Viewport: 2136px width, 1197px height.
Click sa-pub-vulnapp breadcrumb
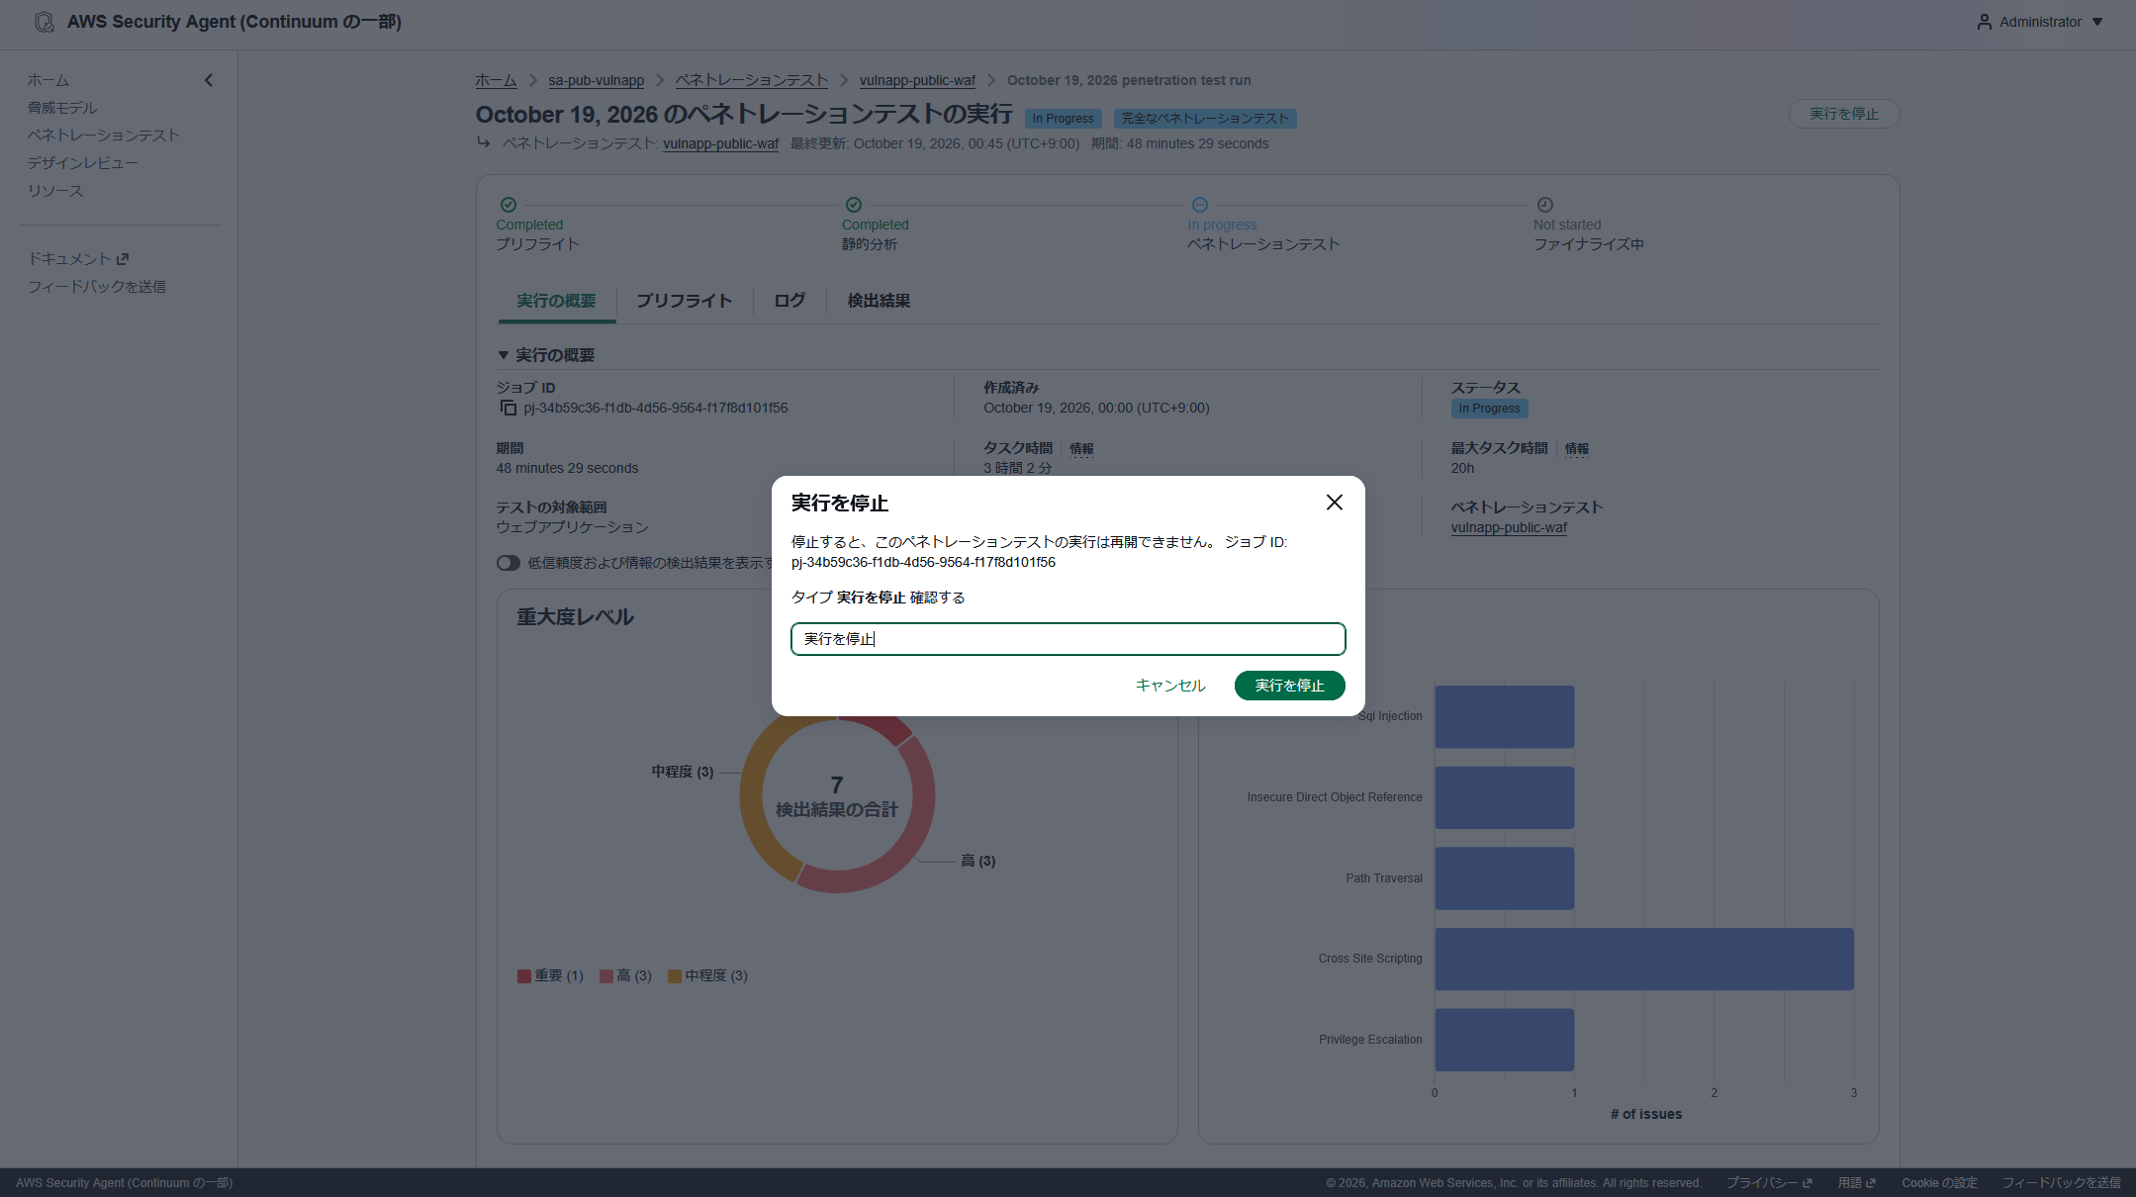pyautogui.click(x=596, y=80)
